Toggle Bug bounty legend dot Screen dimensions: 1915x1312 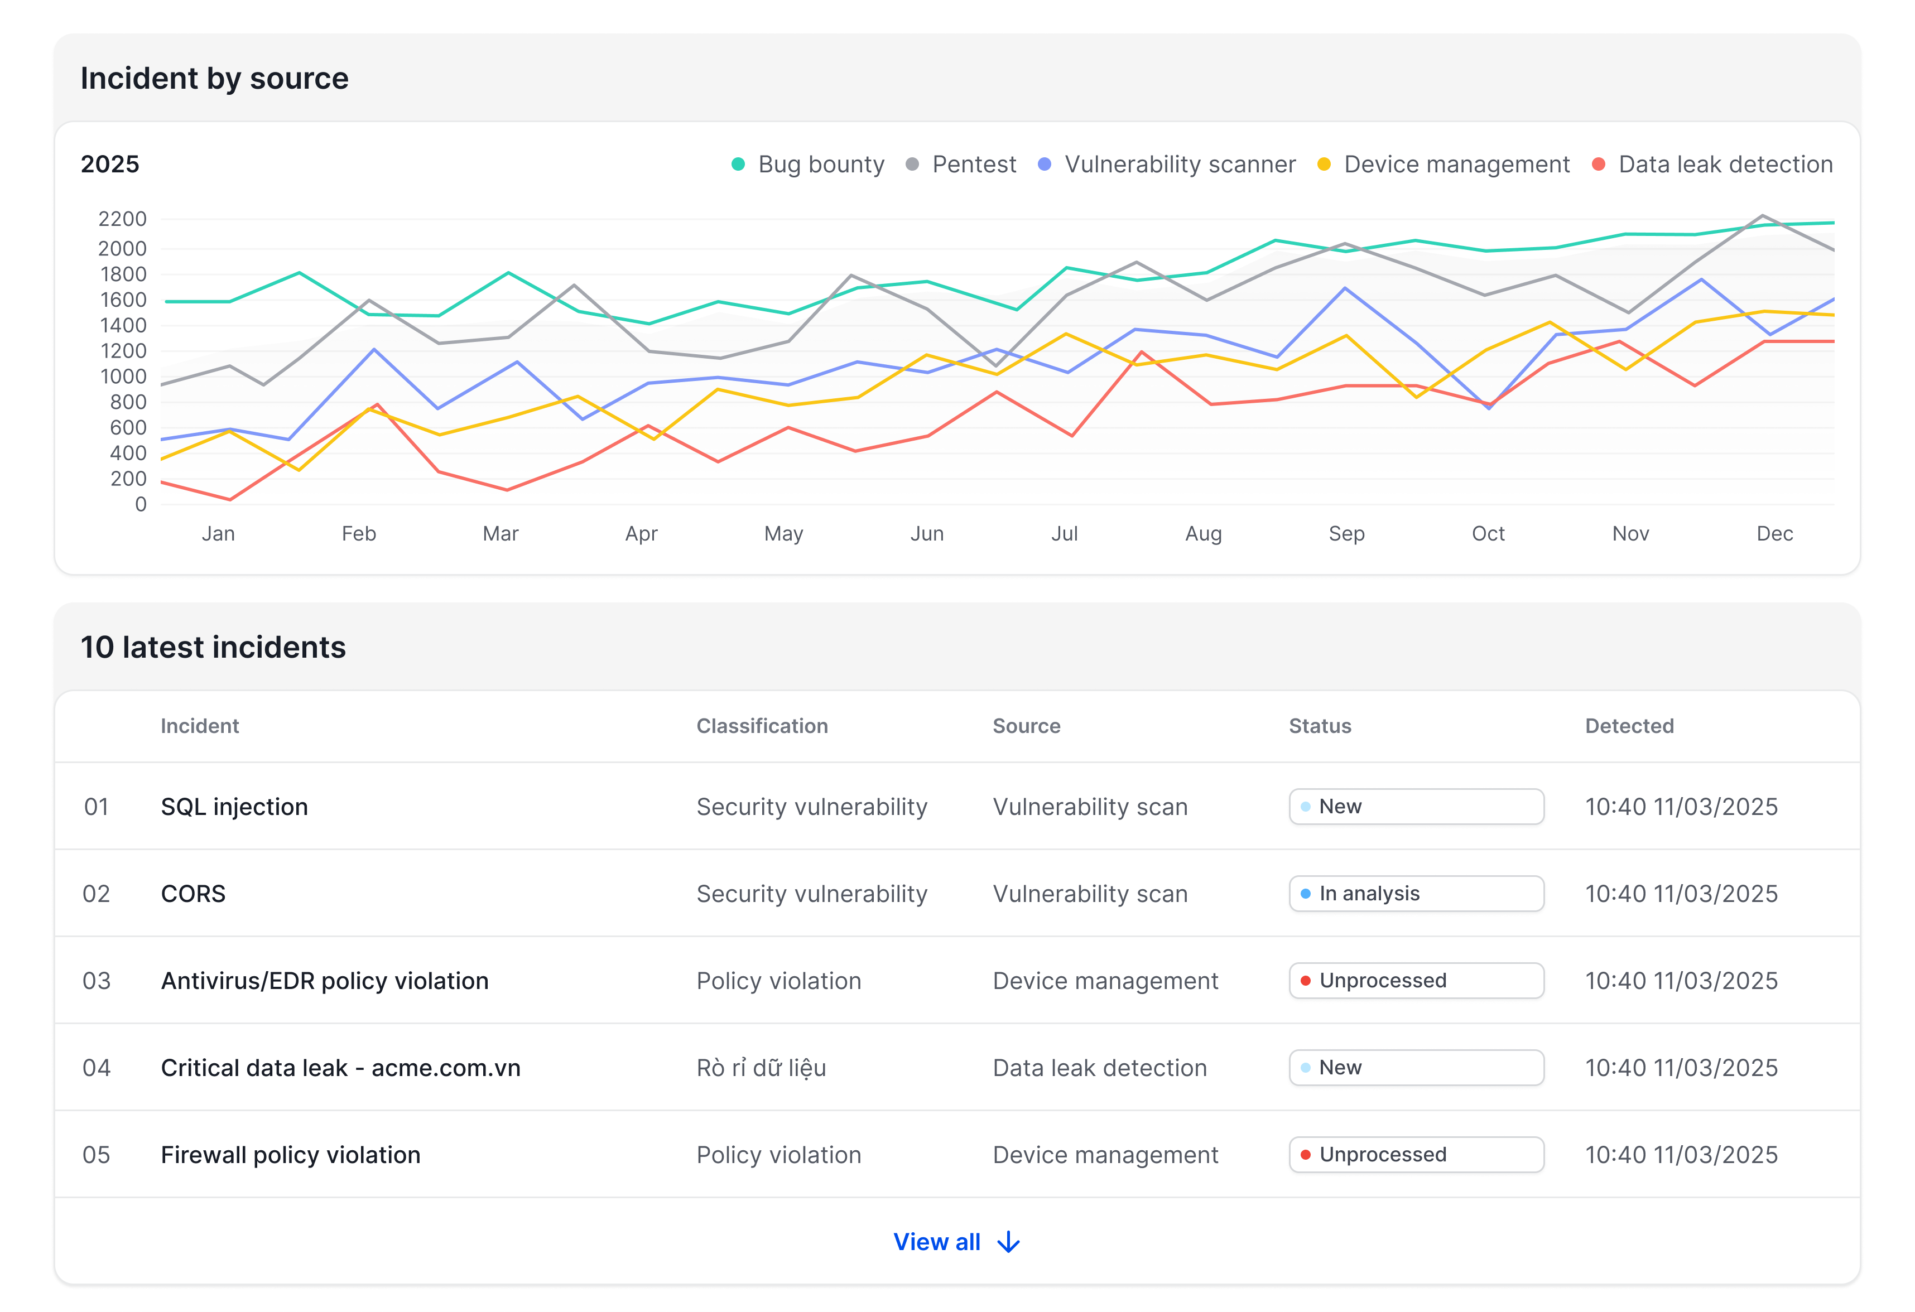[738, 165]
